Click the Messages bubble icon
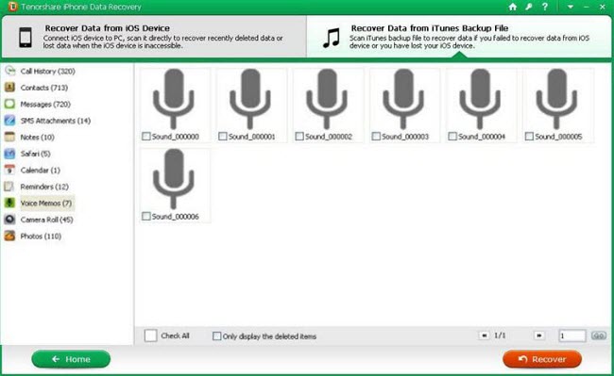Viewport: 614px width, 376px height. tap(9, 104)
